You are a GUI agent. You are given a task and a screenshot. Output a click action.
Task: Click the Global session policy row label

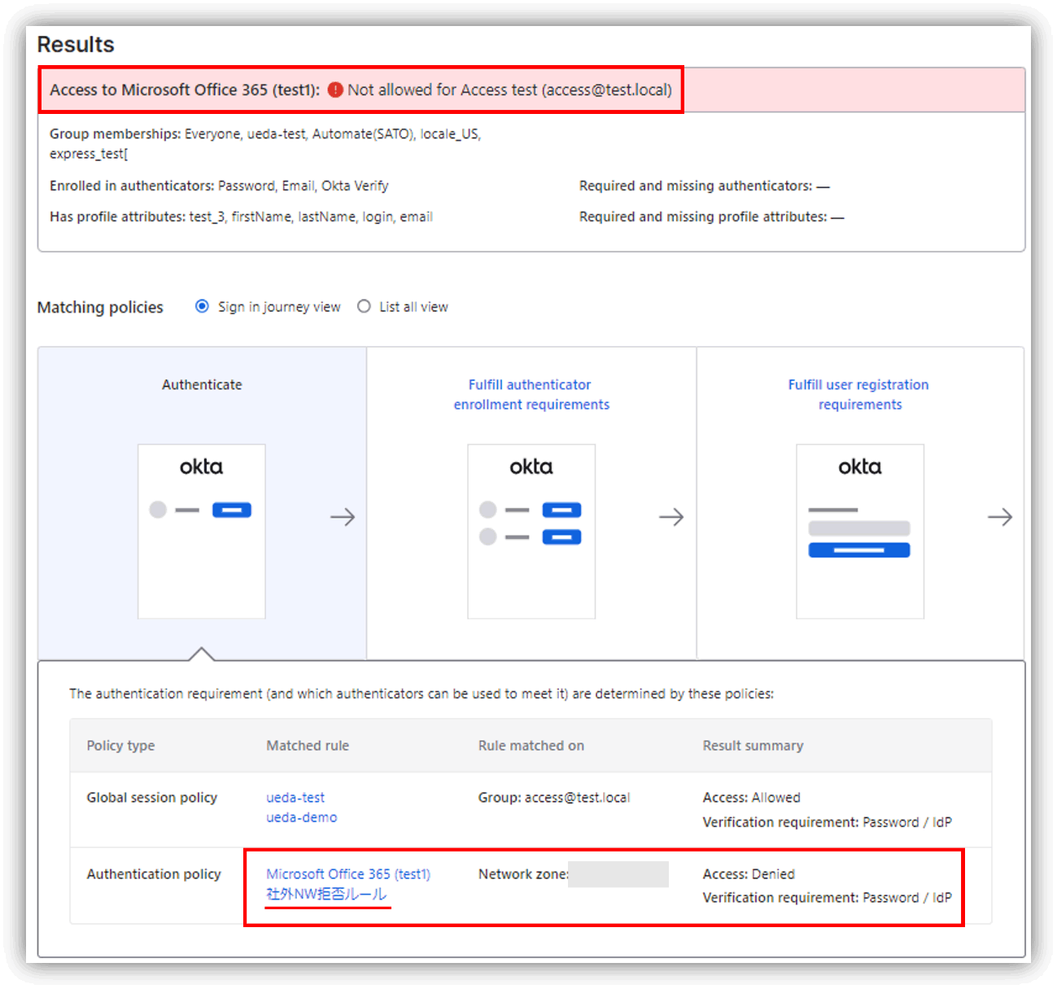tap(152, 798)
